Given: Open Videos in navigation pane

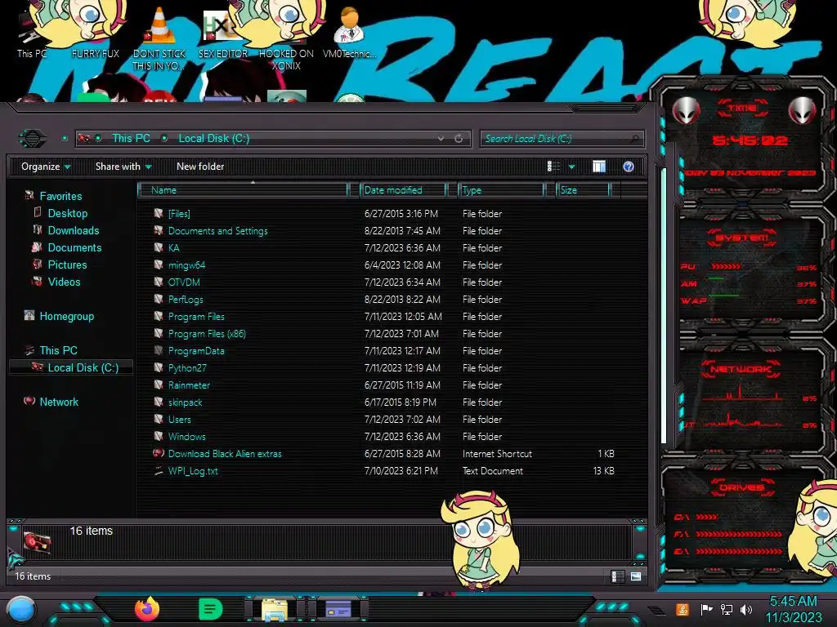Looking at the screenshot, I should click(x=64, y=282).
